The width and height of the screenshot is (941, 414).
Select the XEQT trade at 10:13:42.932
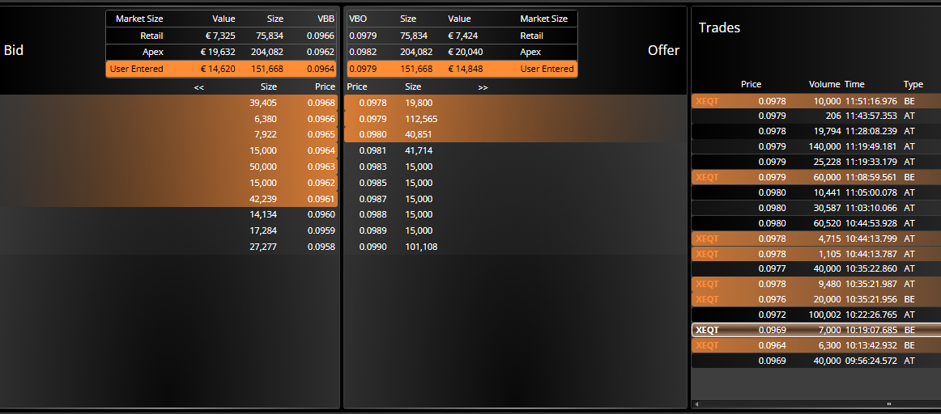(x=816, y=345)
